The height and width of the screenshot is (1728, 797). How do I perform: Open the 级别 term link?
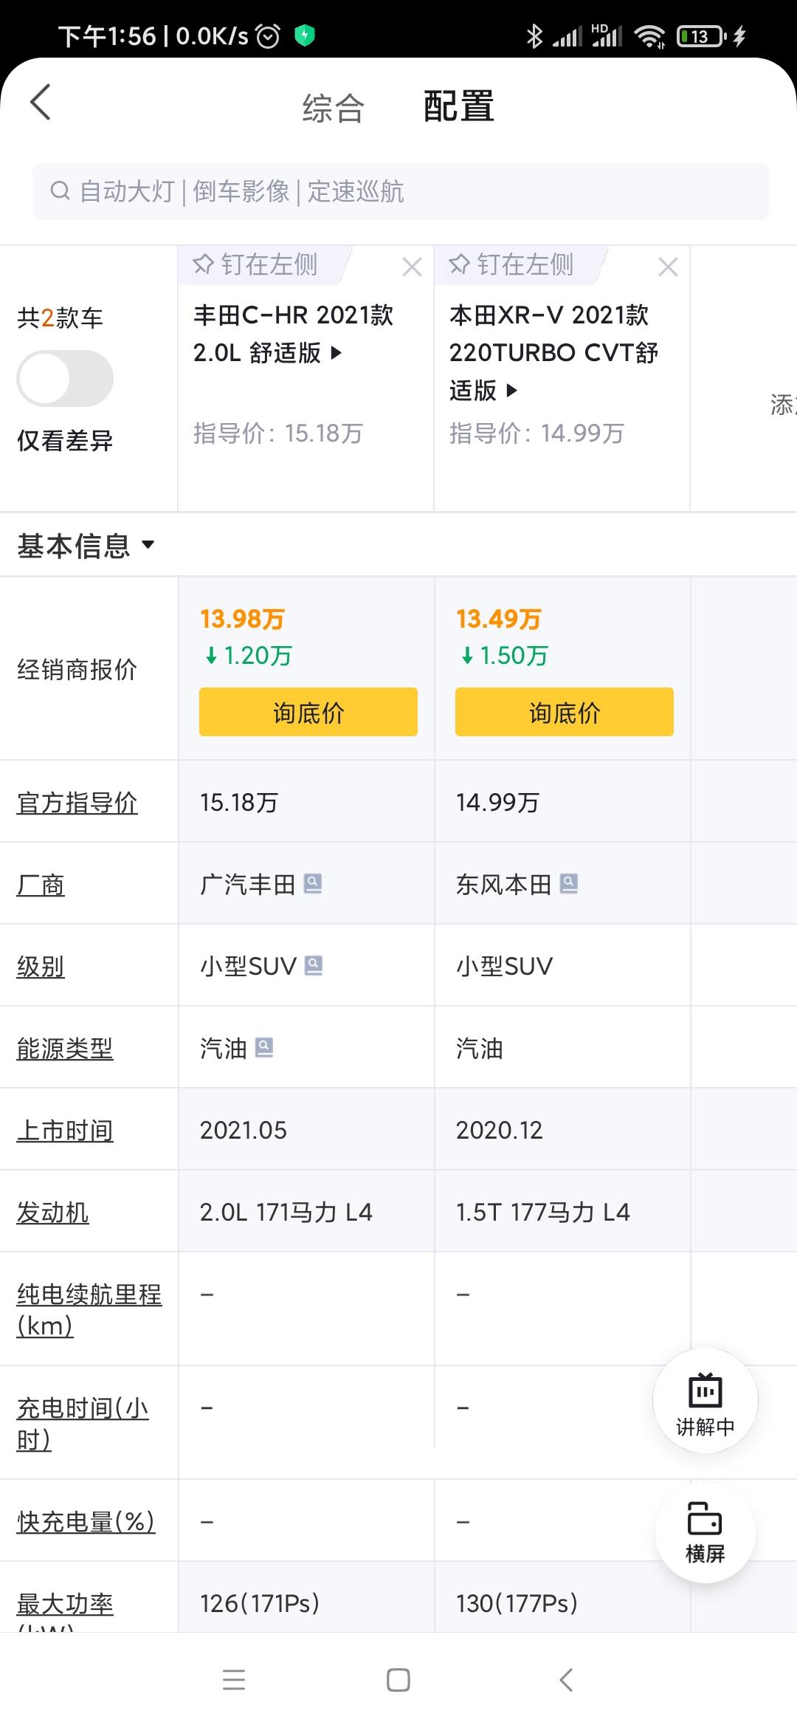click(x=41, y=967)
